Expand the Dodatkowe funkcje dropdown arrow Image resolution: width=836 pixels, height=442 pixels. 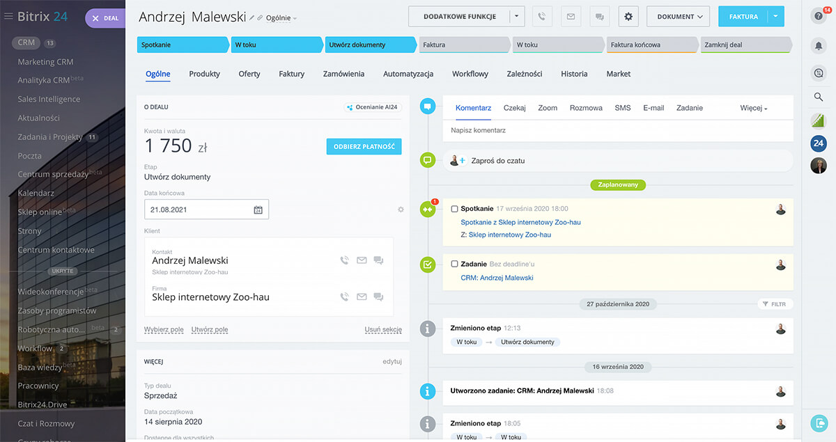[516, 17]
